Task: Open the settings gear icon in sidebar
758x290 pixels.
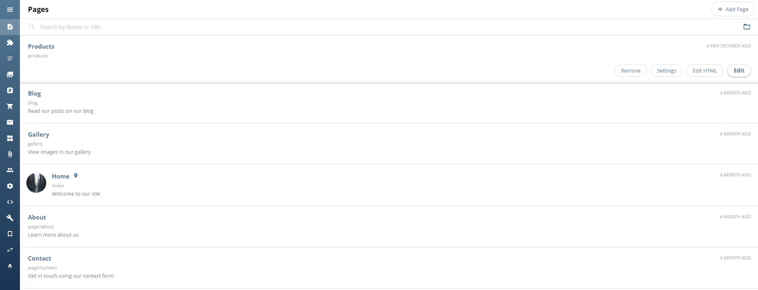Action: pos(10,186)
